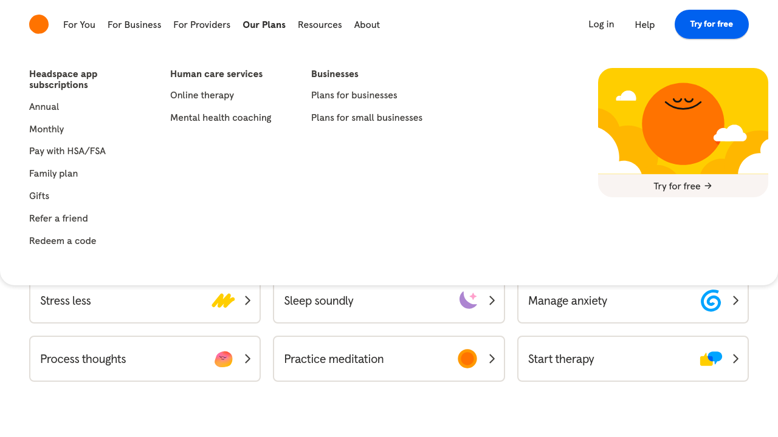Viewport: 778px width, 437px height.
Task: Click the Redeem a code link
Action: pyautogui.click(x=63, y=240)
